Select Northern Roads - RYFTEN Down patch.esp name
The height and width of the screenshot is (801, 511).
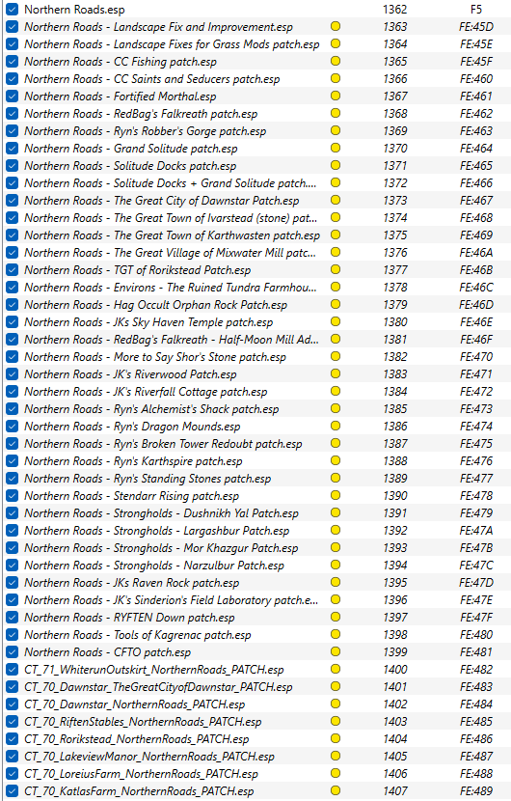coord(129,618)
